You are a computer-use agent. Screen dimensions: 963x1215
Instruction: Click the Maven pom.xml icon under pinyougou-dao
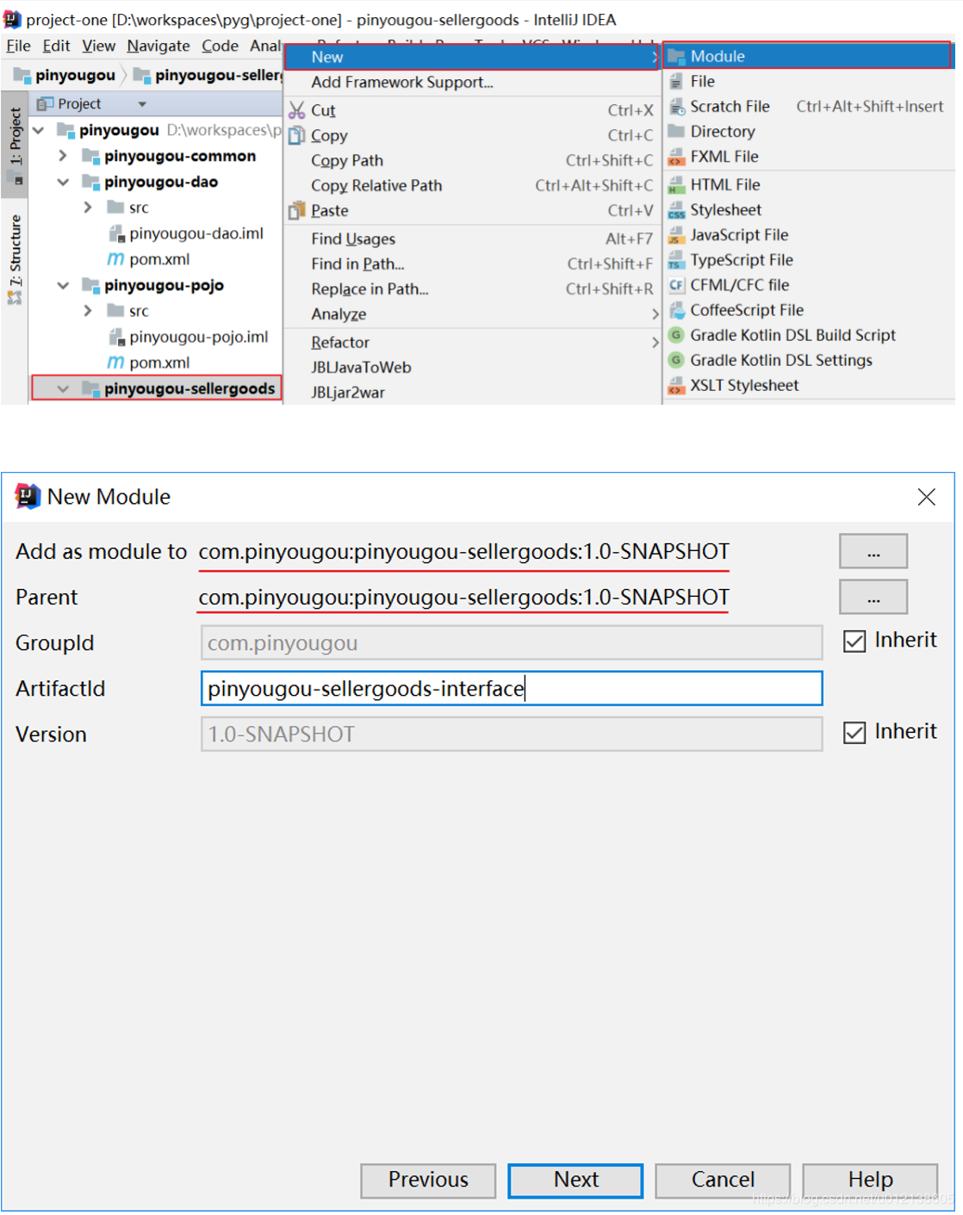[x=115, y=259]
